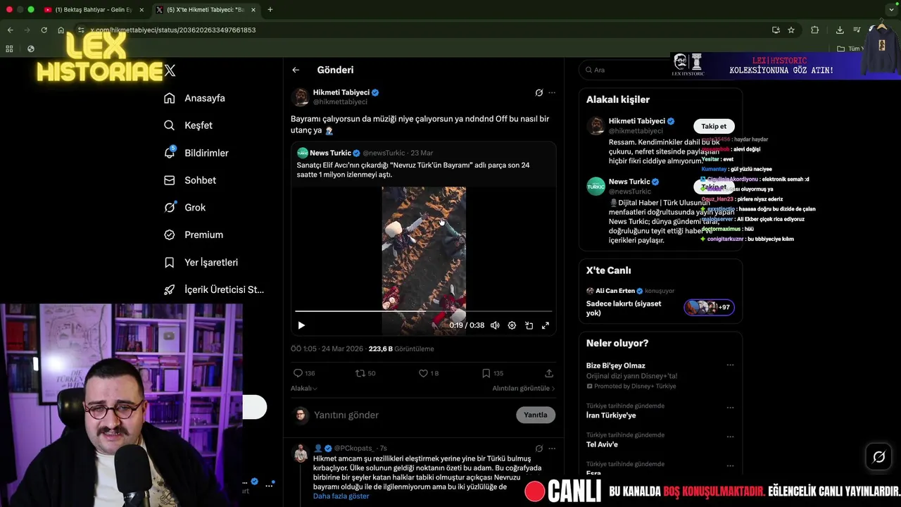901x507 pixels.
Task: Open News Turkic profile in Alakalı kişiler
Action: (x=629, y=182)
